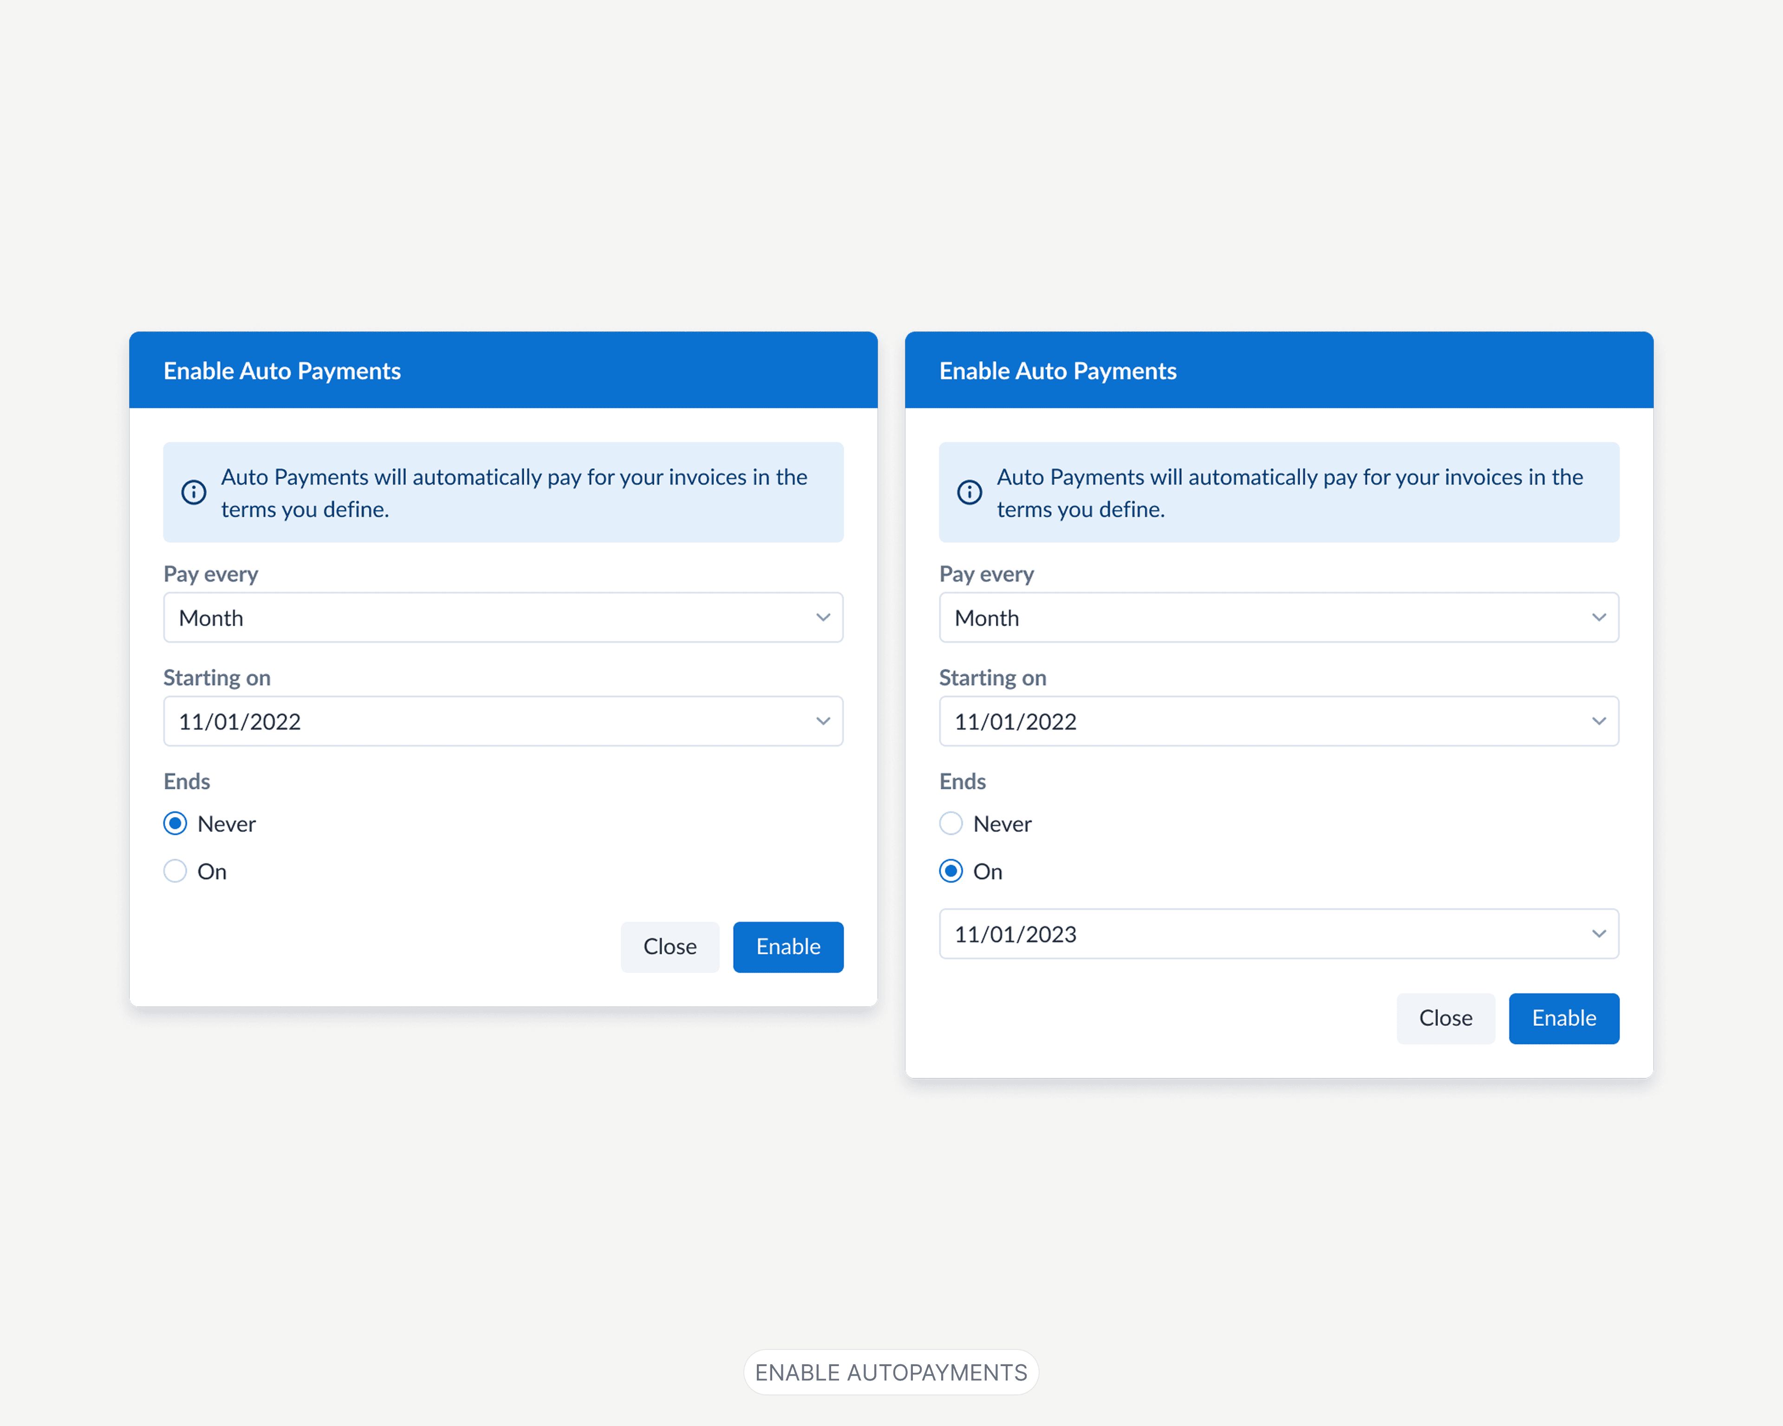Select Never radio in left dialog
Screen dimensions: 1783x1426
tap(176, 823)
